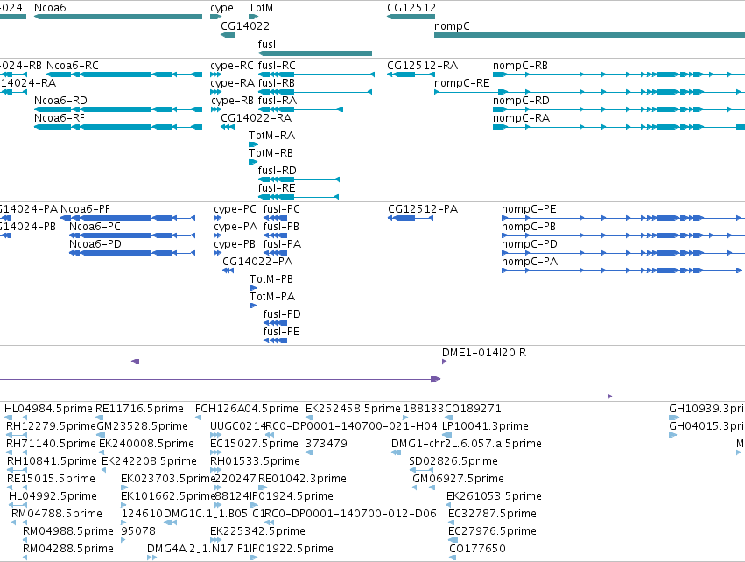Select the fusl gene bar
Screen dimensions: 745x562
(x=315, y=53)
